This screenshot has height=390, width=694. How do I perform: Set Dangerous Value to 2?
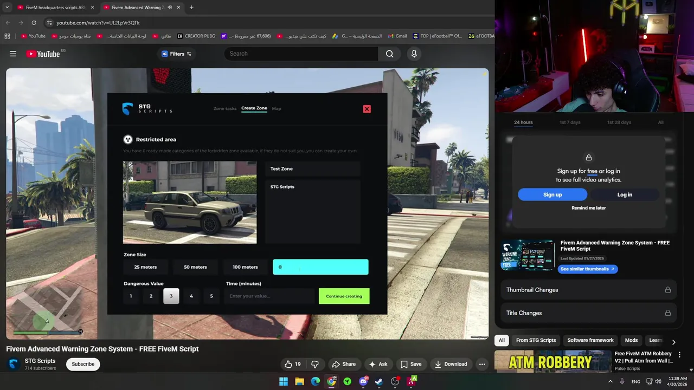click(x=151, y=296)
